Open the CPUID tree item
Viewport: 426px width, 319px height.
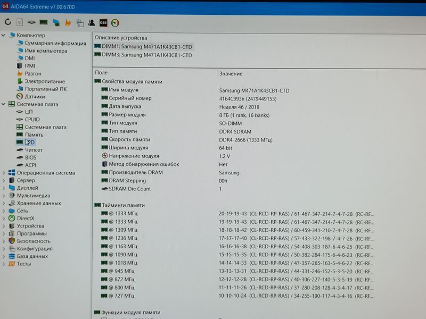[28, 119]
